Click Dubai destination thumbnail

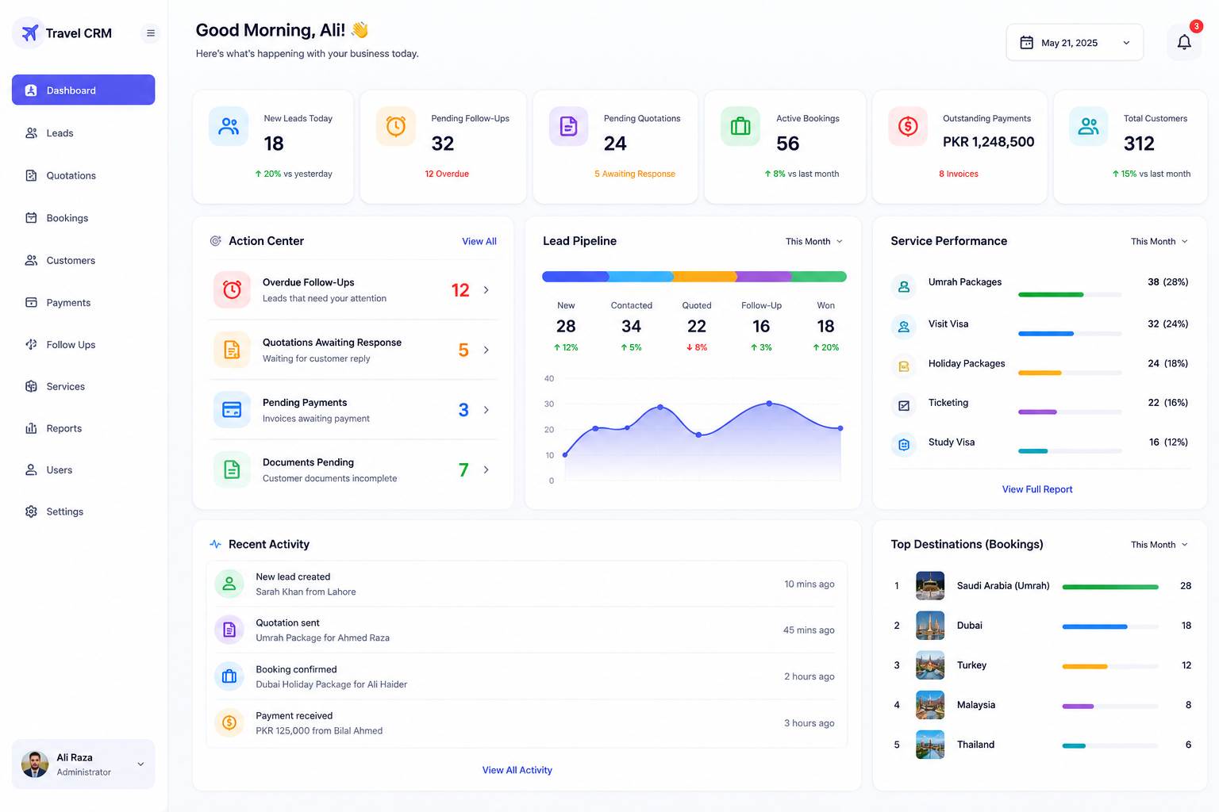930,625
